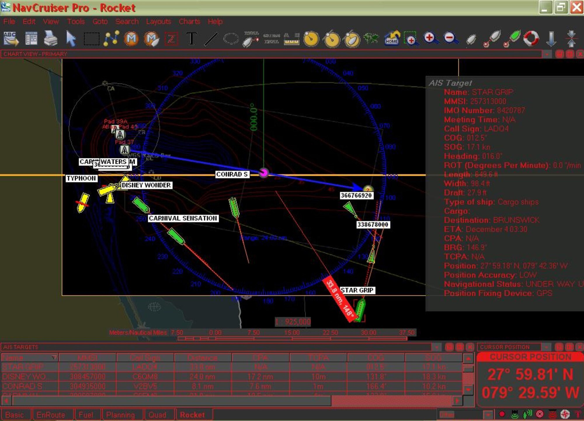The height and width of the screenshot is (421, 584).
Task: Click the 1:925,000 chart scale indicator
Action: pyautogui.click(x=293, y=322)
